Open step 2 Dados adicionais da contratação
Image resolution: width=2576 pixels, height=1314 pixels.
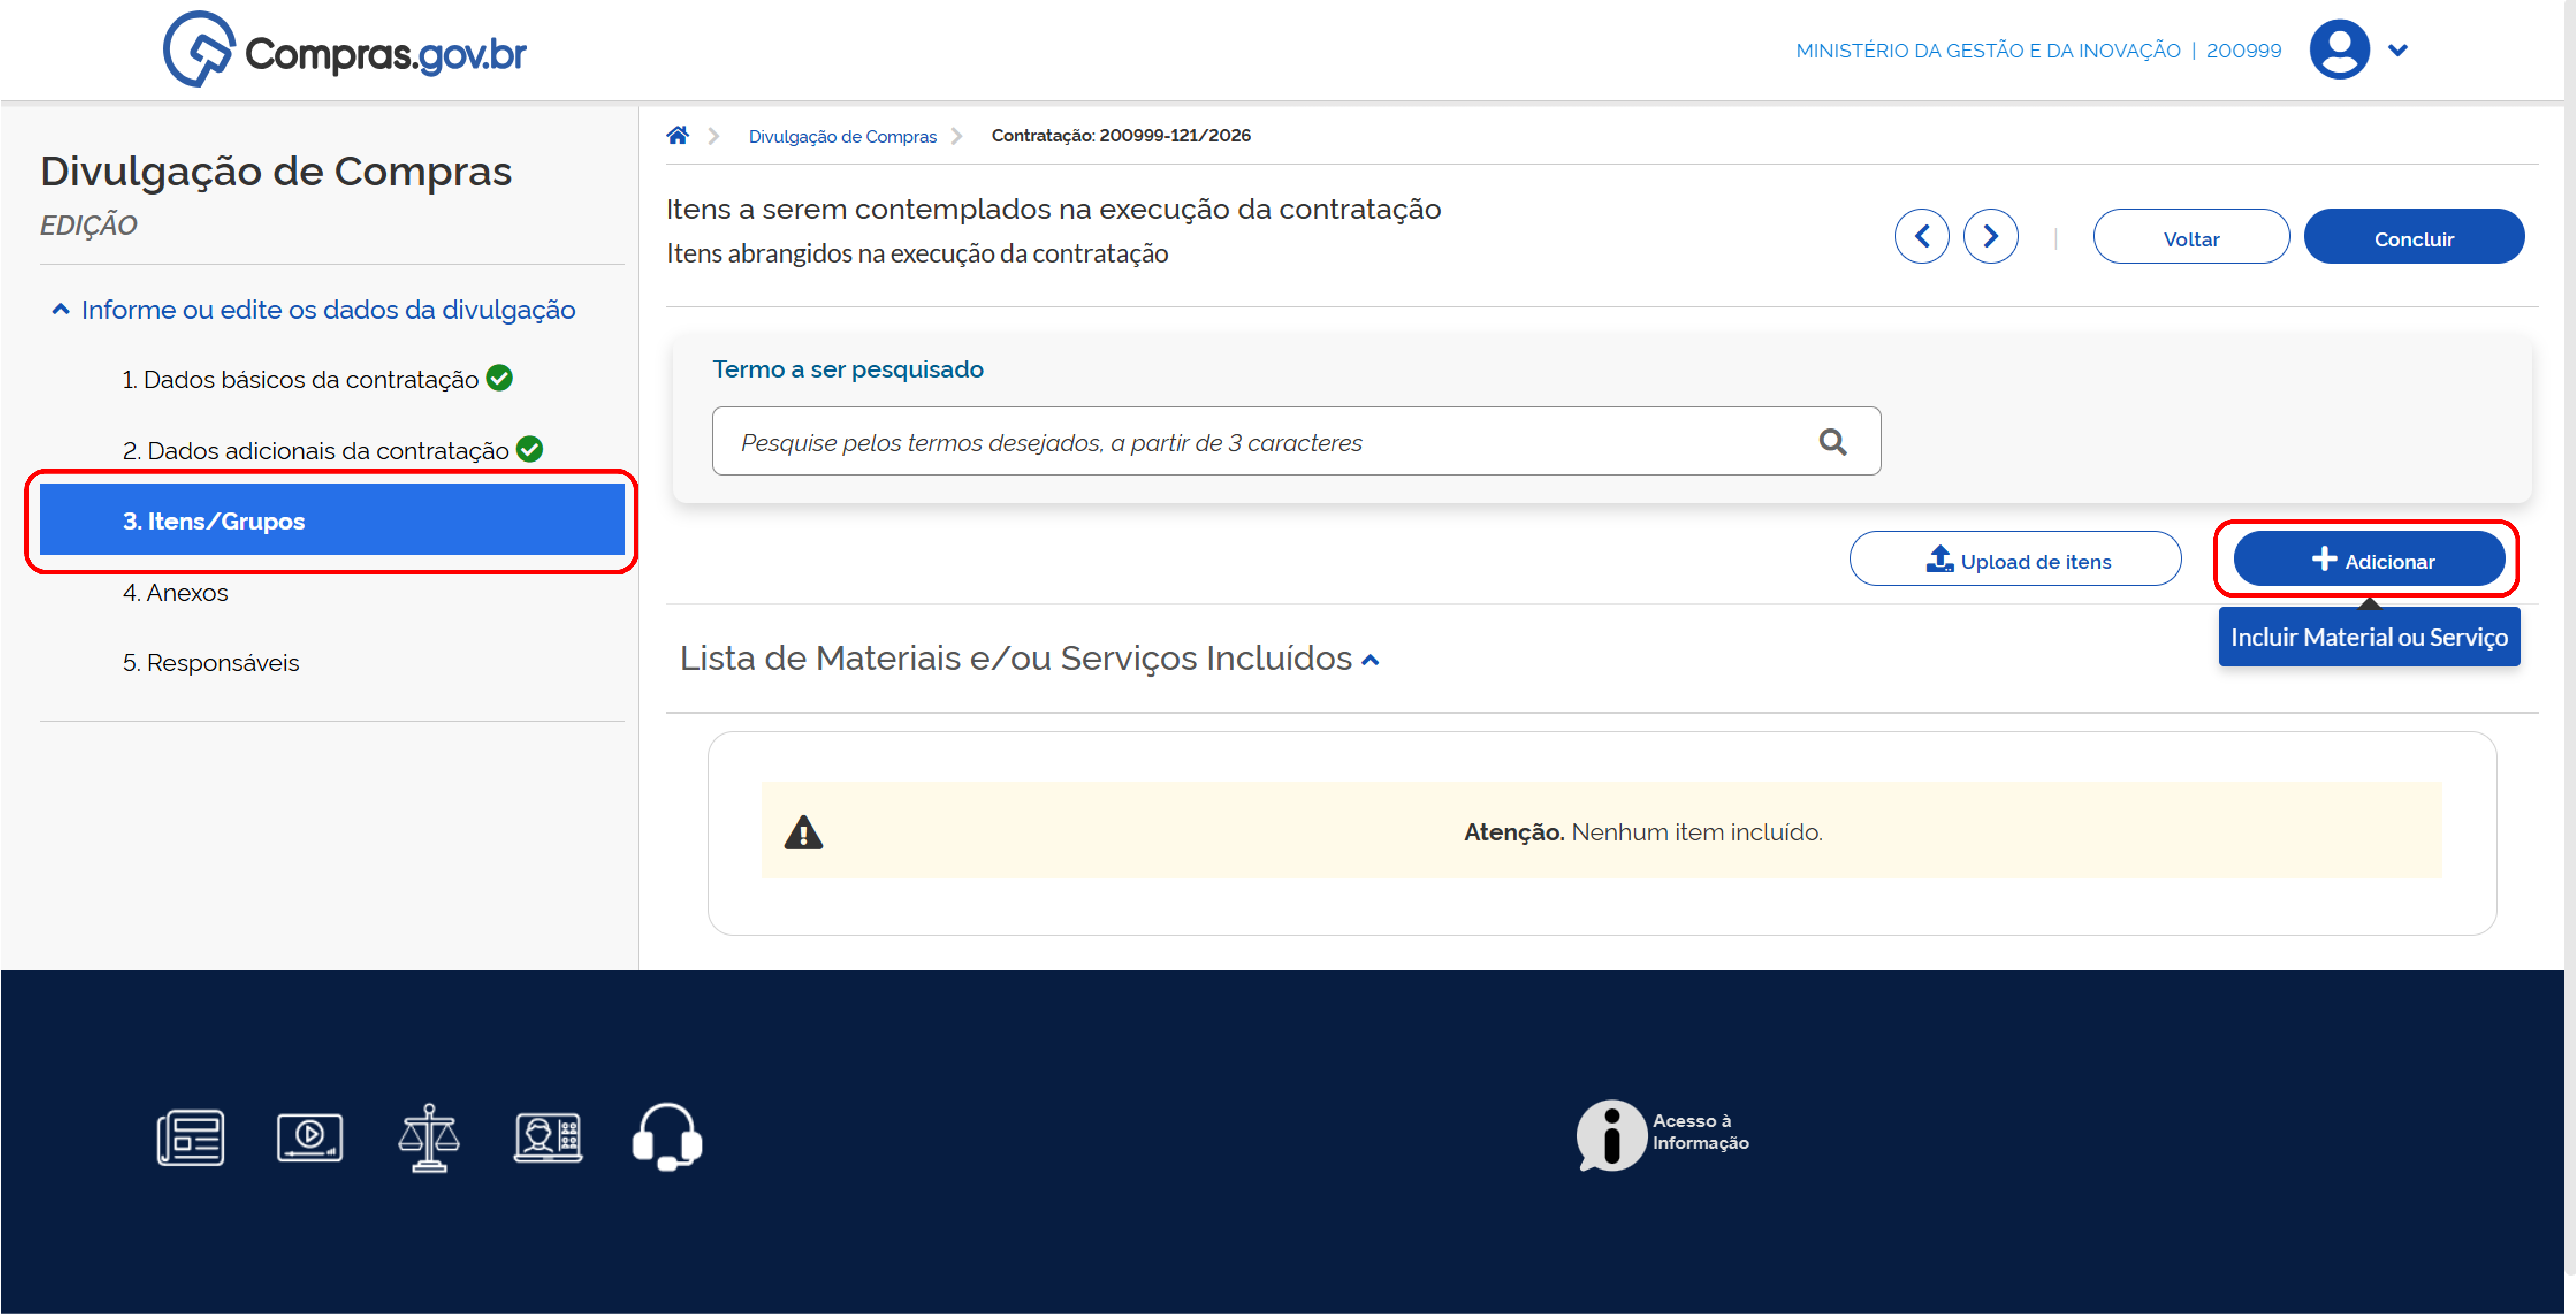(315, 451)
